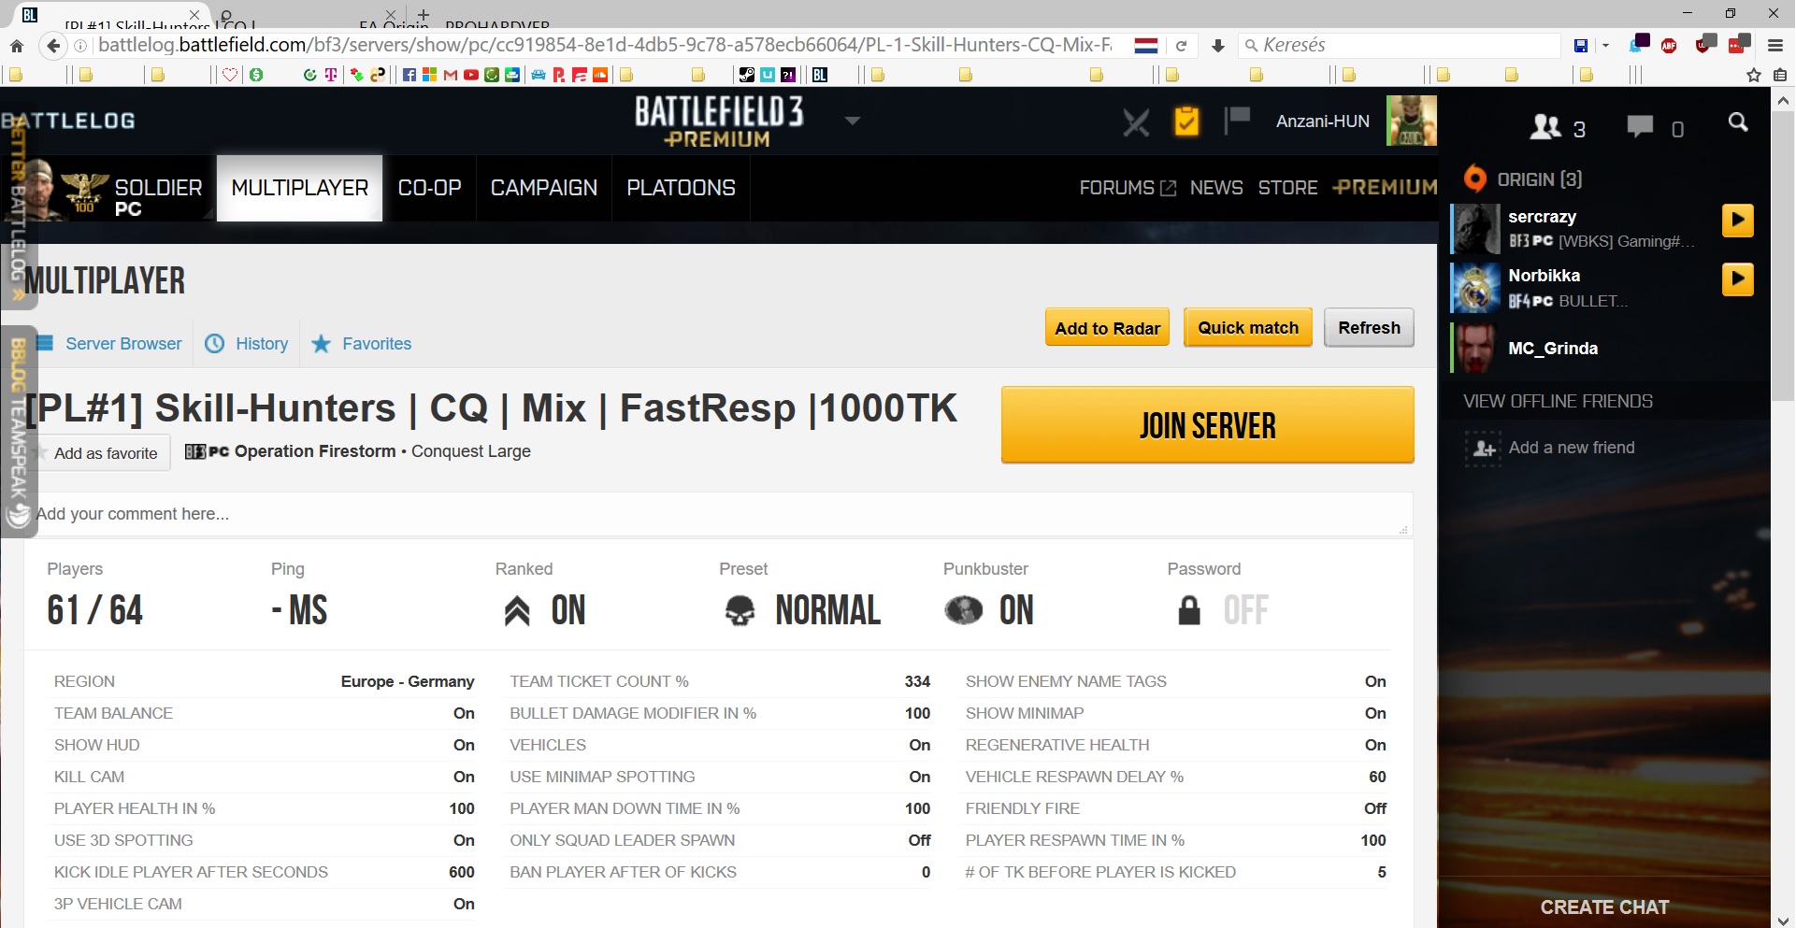This screenshot has width=1796, height=928.
Task: Open the SoundCloud bookmark icon
Action: [600, 75]
